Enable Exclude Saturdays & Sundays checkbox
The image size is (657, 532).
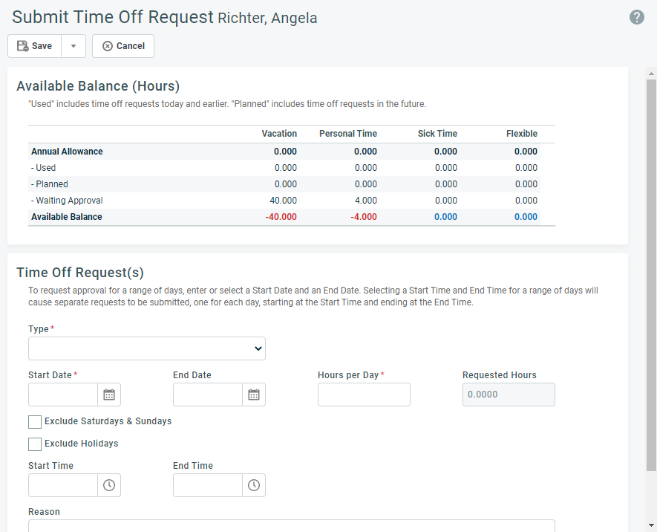(x=35, y=422)
